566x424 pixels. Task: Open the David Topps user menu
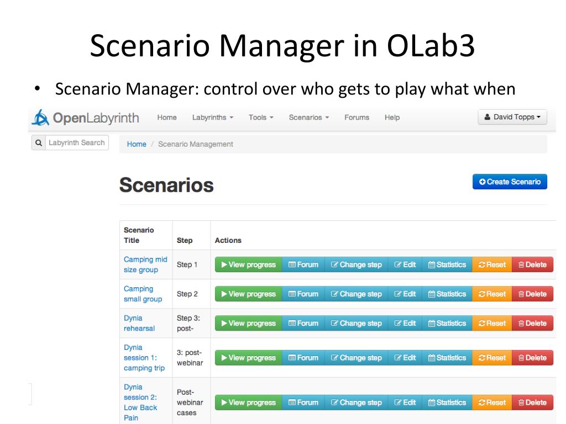pos(512,117)
